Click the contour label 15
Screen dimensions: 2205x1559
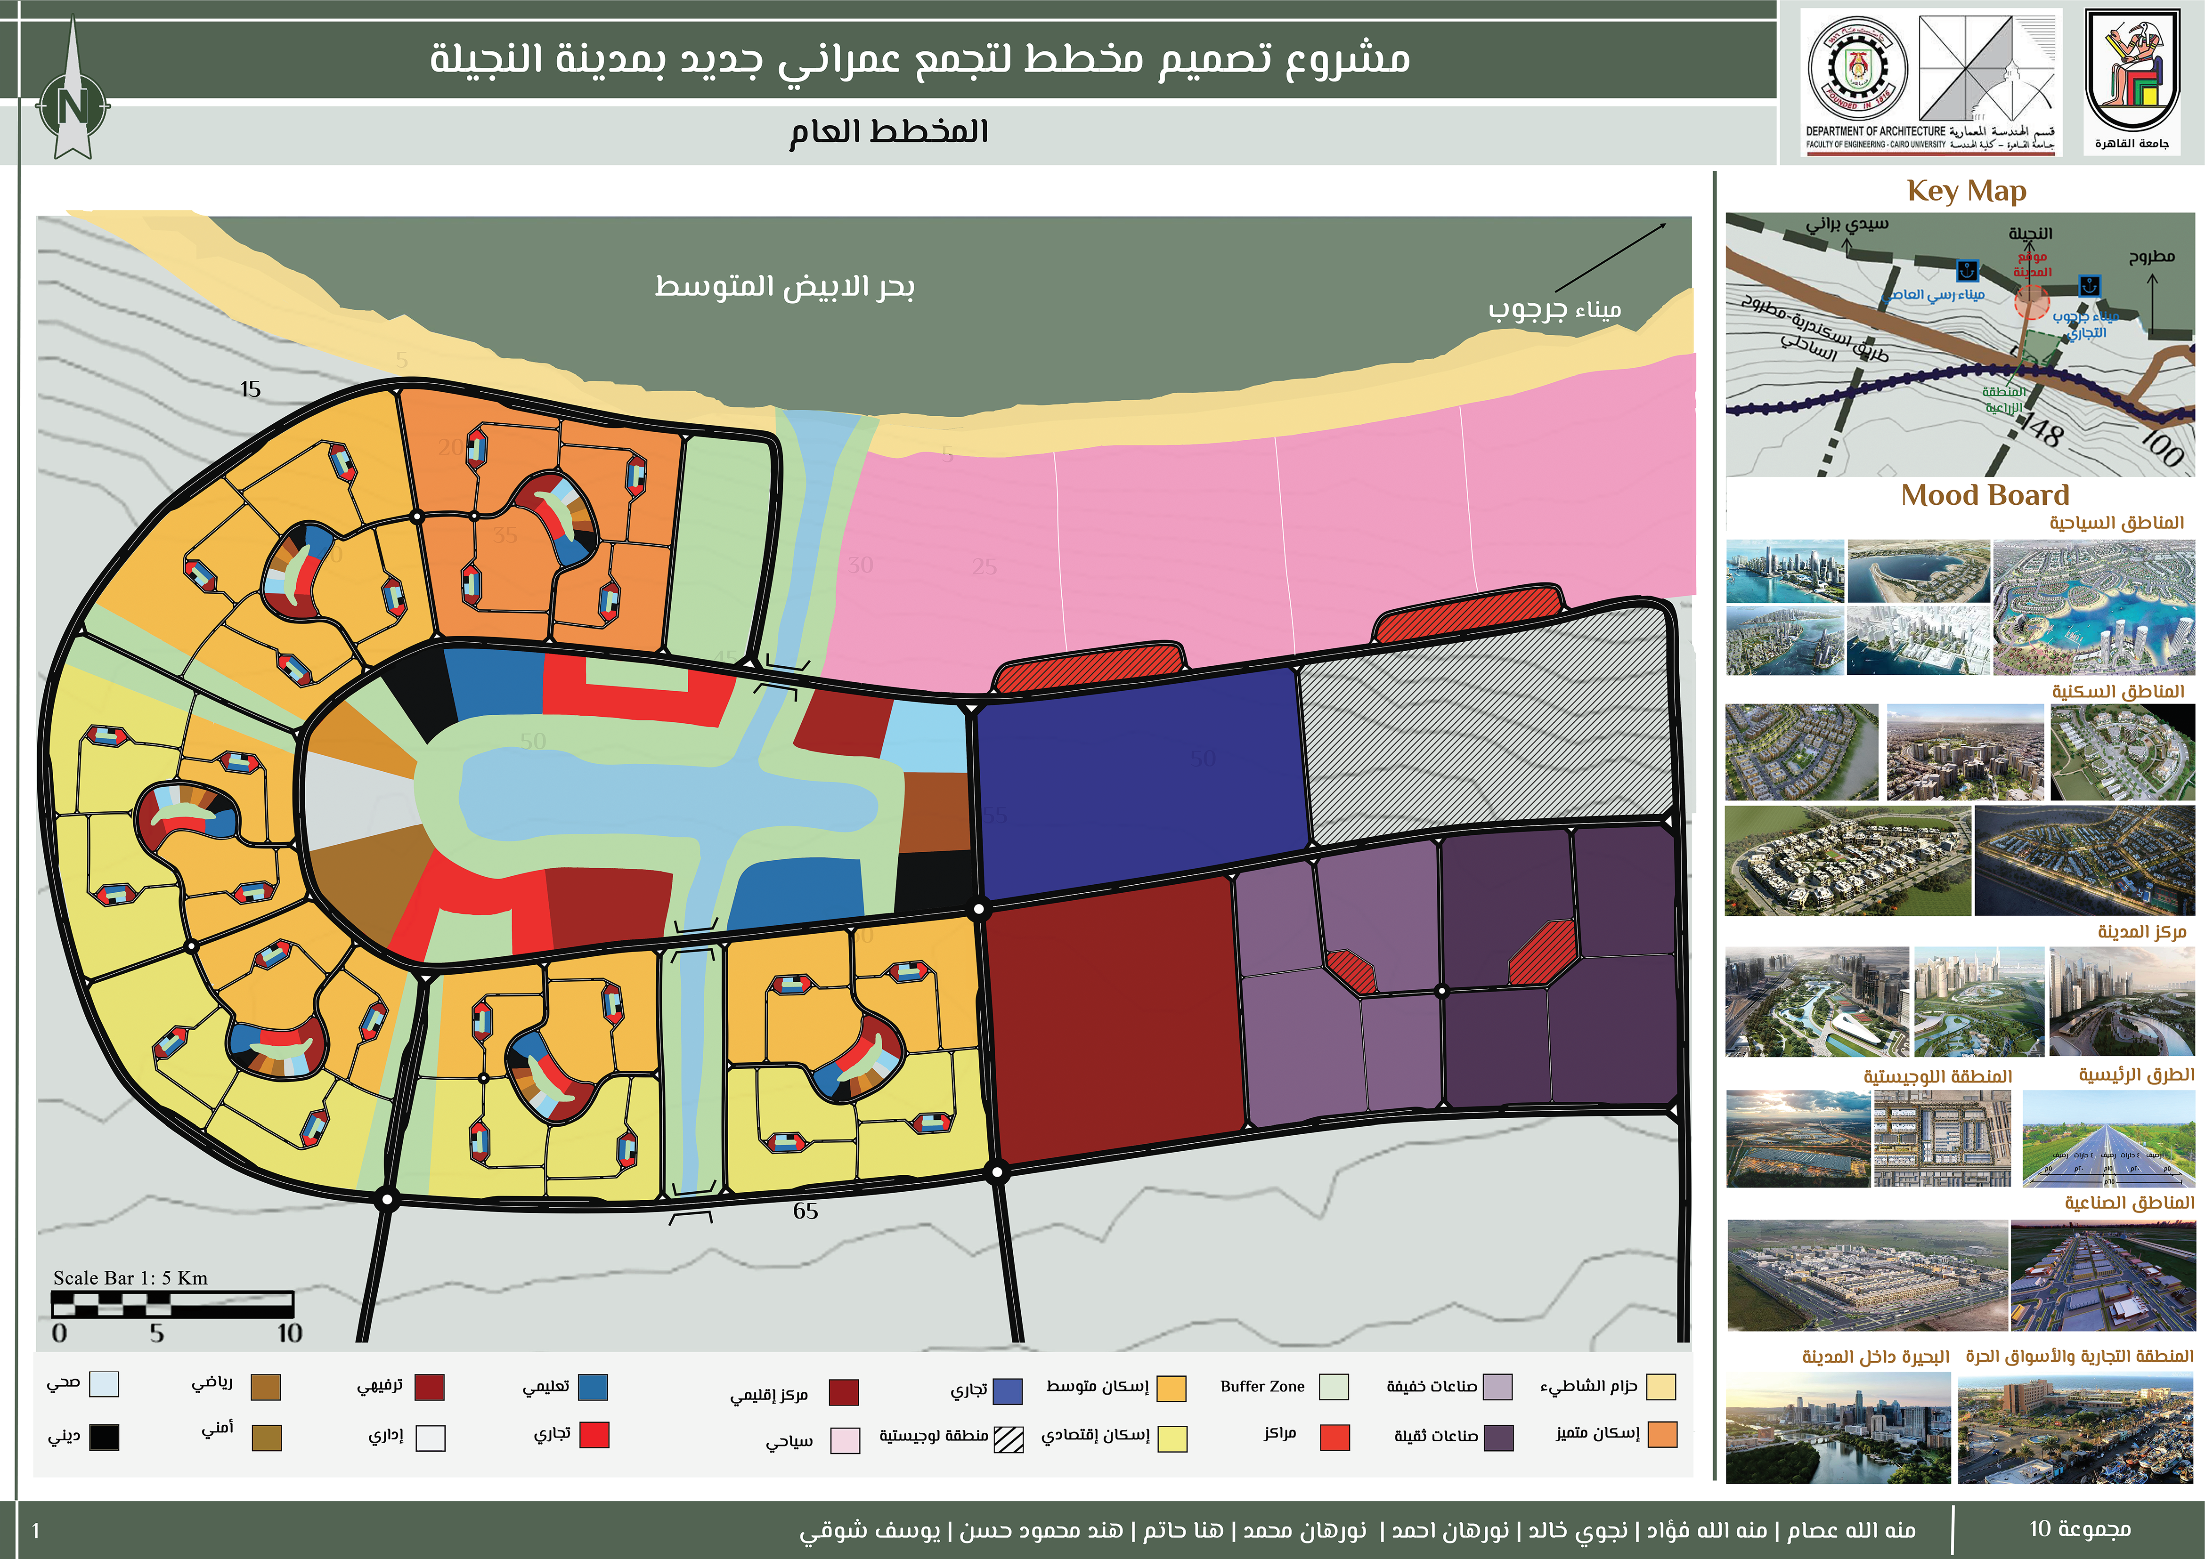point(250,389)
